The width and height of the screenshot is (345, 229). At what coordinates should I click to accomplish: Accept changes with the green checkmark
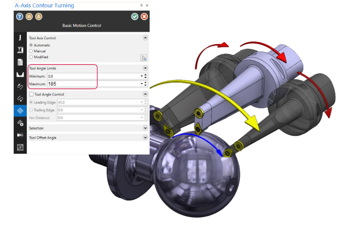coord(135,16)
